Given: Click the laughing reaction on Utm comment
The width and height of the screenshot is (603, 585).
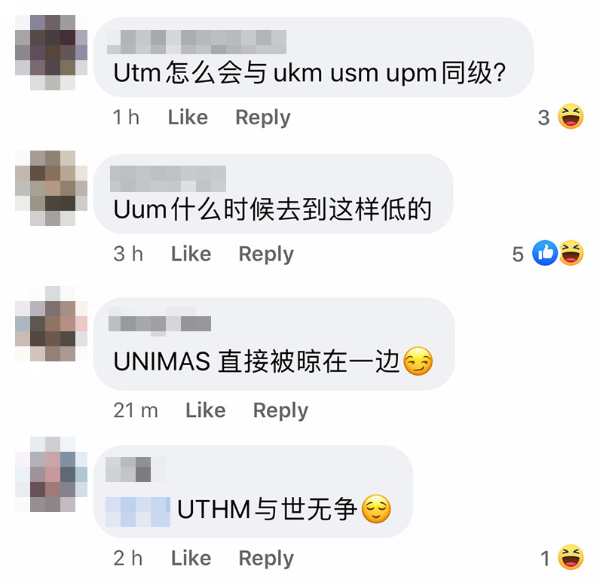Looking at the screenshot, I should tap(571, 117).
